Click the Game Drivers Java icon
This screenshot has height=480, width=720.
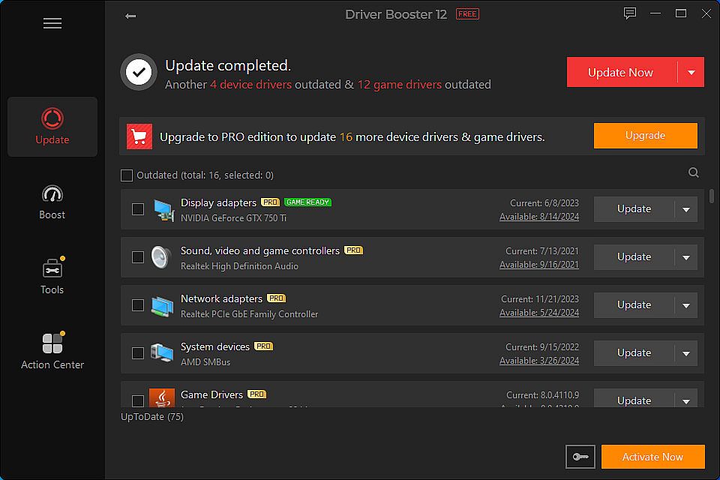(162, 397)
